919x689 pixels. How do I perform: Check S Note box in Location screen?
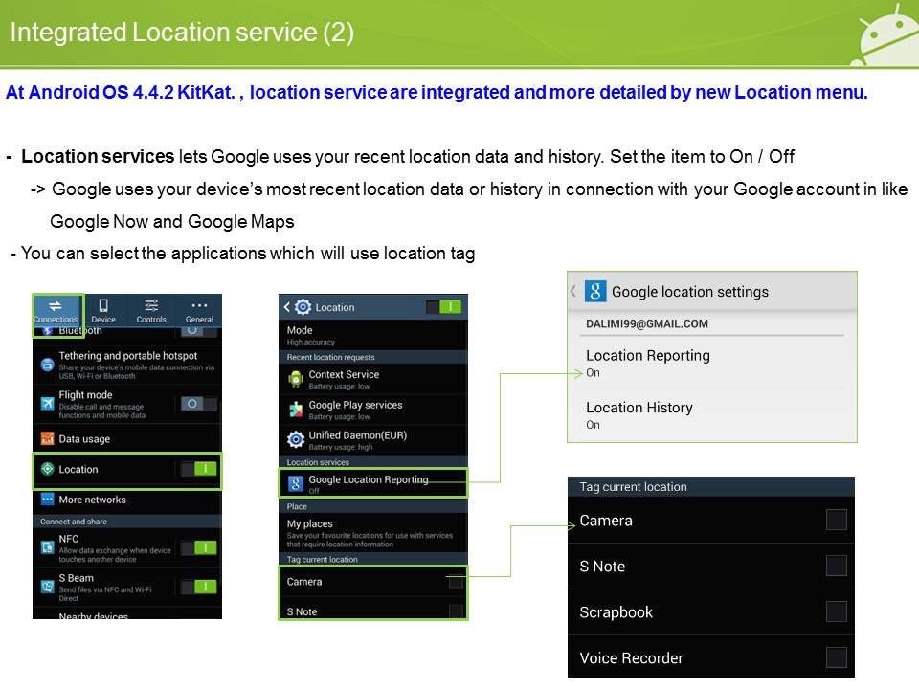pos(456,611)
